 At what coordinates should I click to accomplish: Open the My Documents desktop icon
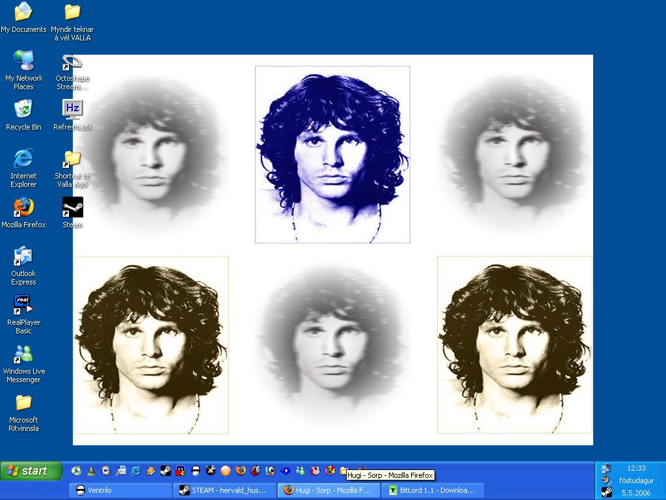click(x=23, y=18)
